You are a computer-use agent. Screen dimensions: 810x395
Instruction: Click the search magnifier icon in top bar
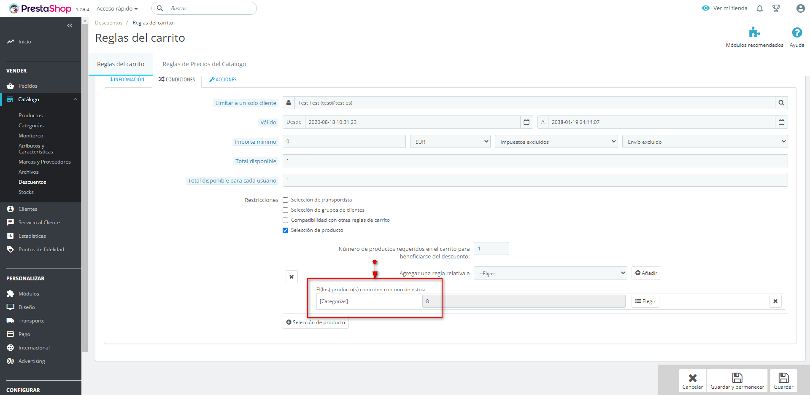[x=160, y=8]
